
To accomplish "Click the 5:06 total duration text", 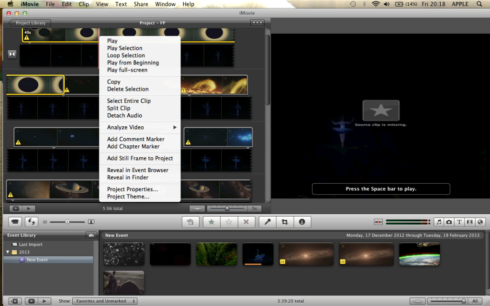I will [112, 208].
